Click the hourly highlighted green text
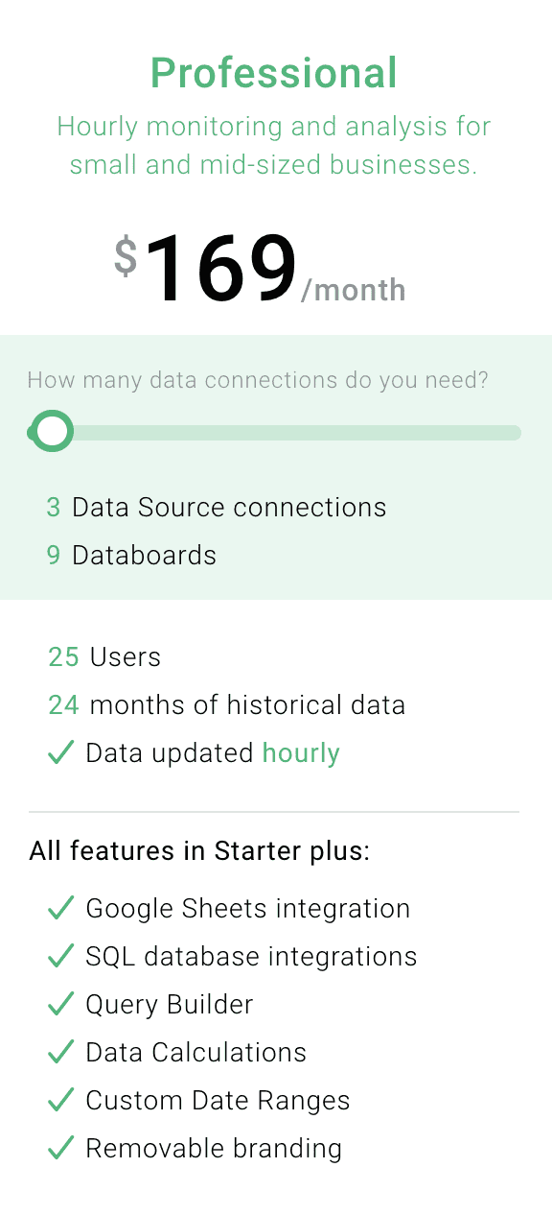This screenshot has height=1215, width=552. (300, 752)
